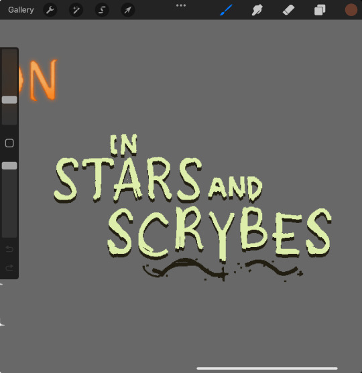This screenshot has height=373, width=362.
Task: Redo action using sidebar arrow
Action: 9,268
